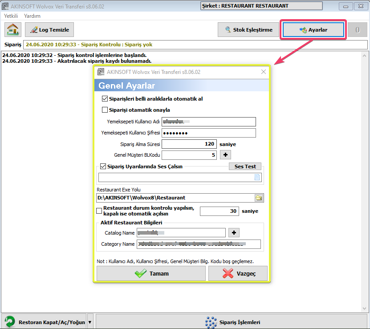The image size is (370, 329).
Task: Open Sipariş İşlemleri
Action: tap(232, 322)
